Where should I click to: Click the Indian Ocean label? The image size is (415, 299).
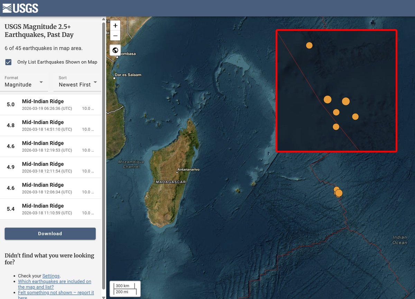tap(400, 240)
